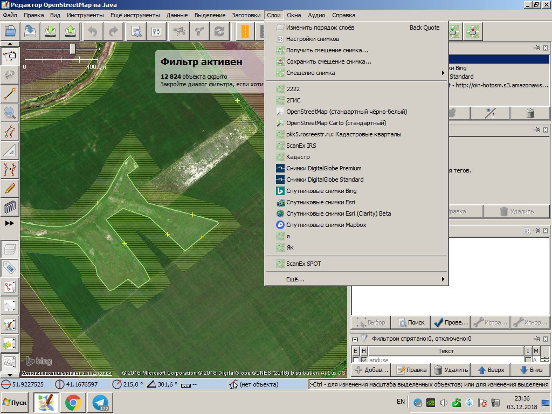Image resolution: width=552 pixels, height=414 pixels.
Task: Click the volume icon in system tray
Action: [443, 402]
